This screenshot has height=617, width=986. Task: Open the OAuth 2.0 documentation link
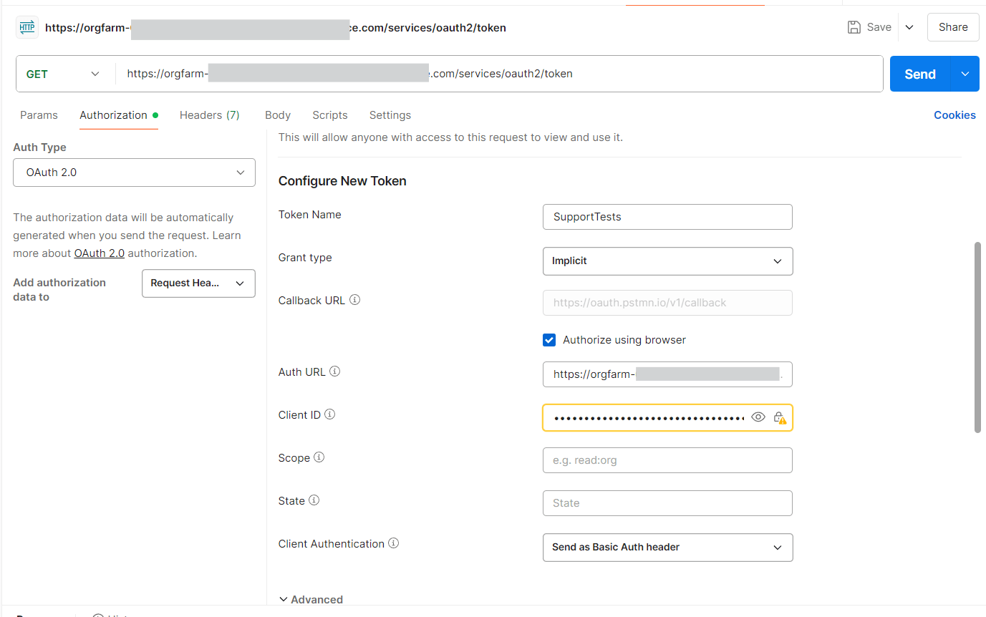pos(99,253)
